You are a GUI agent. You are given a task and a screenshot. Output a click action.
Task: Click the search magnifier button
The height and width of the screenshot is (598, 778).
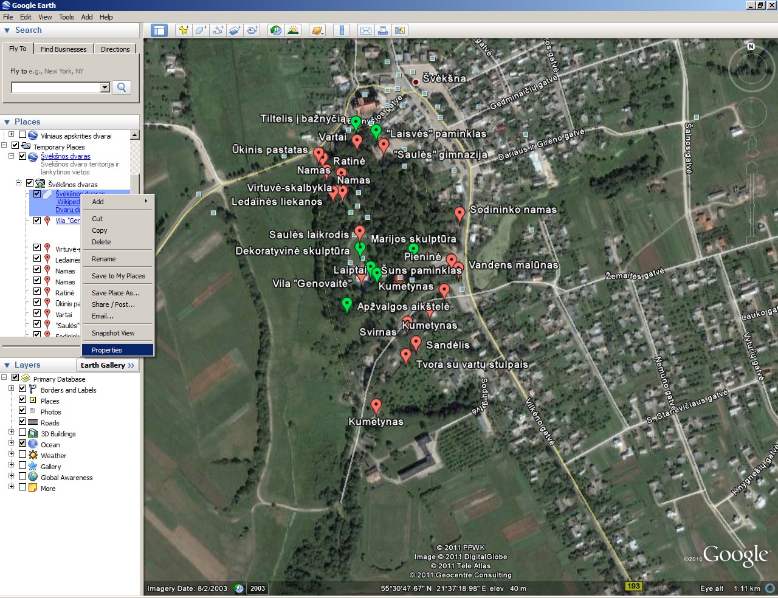[x=122, y=88]
